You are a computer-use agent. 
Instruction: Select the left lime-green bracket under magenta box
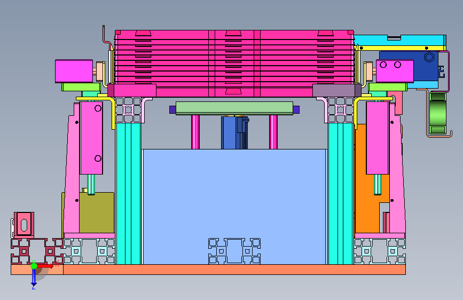click(81, 87)
